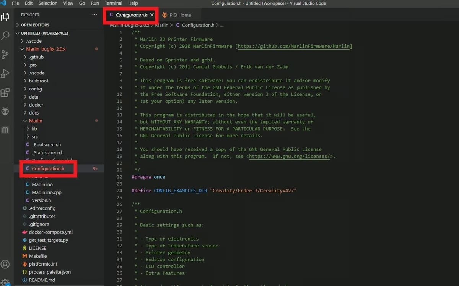459x286 pixels.
Task: Open the Run and Debug view
Action: (5, 73)
